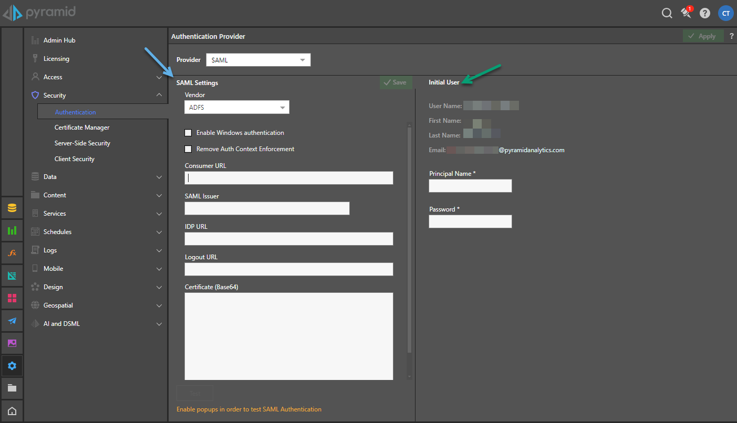Open the help question mark icon
This screenshot has height=423, width=737.
(x=705, y=14)
